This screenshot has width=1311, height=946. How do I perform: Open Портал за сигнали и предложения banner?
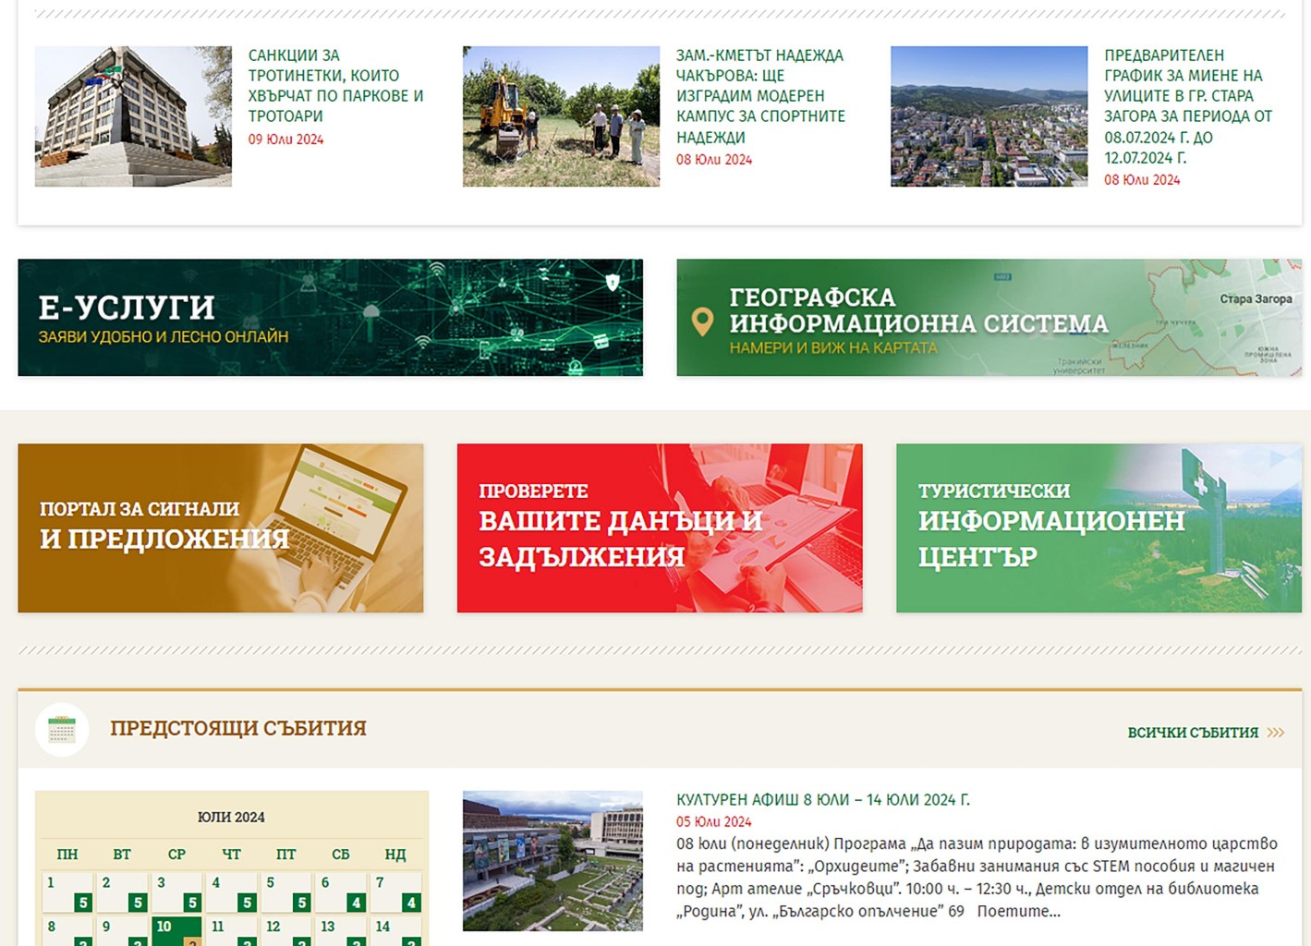(x=220, y=528)
